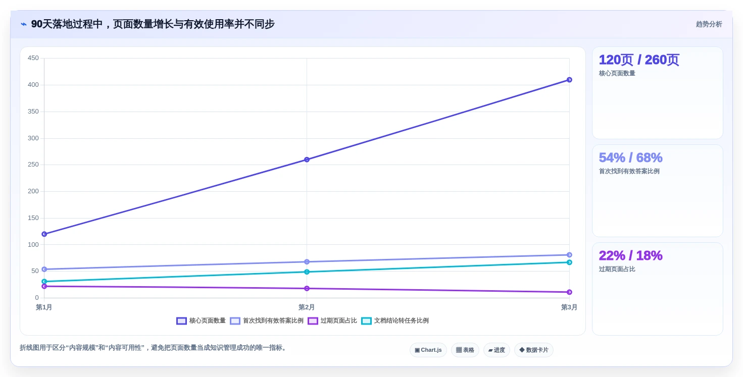Select the 54% / 68% stat card
Screen dimensions: 743x377
[x=658, y=191]
